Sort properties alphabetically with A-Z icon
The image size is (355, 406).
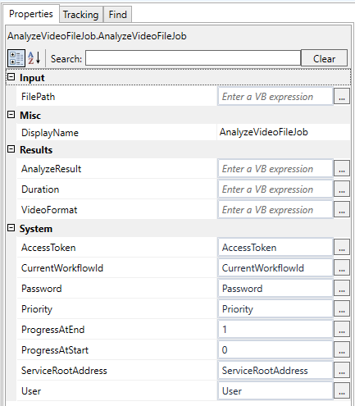[34, 58]
